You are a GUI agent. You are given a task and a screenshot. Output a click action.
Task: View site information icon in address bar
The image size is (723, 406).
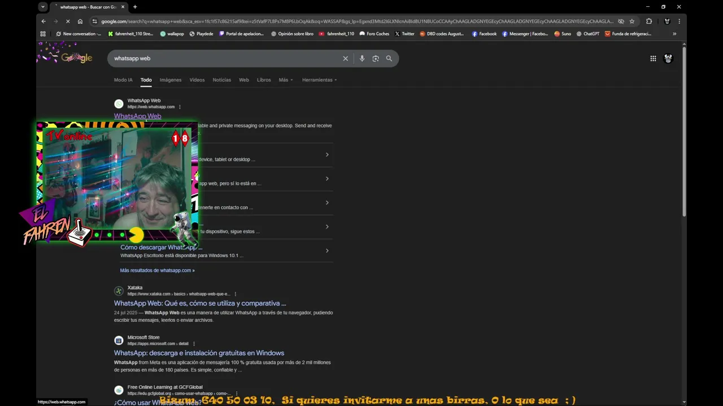(x=95, y=21)
